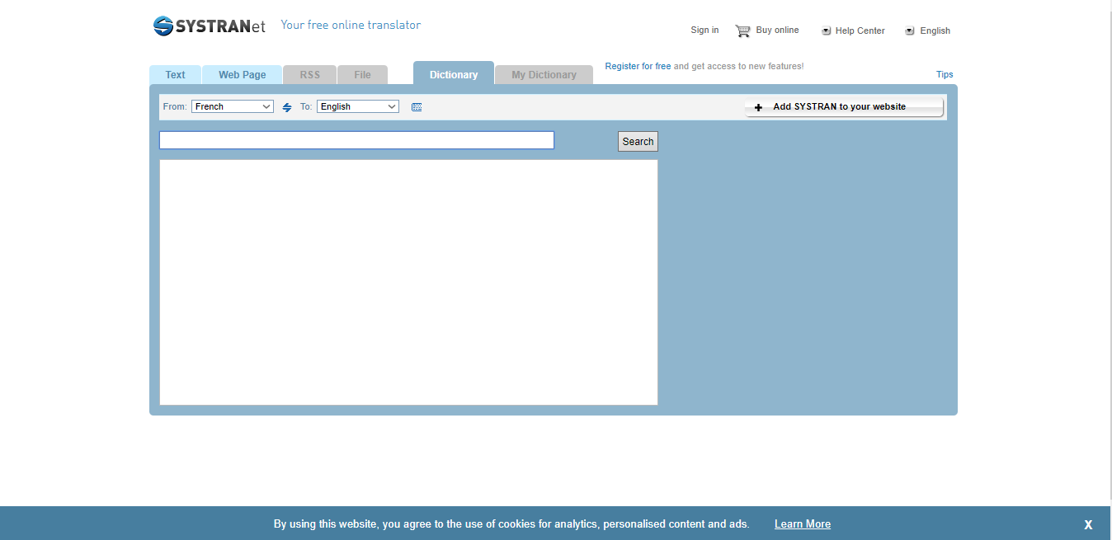The image size is (1112, 540).
Task: Open the My Dictionary tab
Action: (544, 74)
